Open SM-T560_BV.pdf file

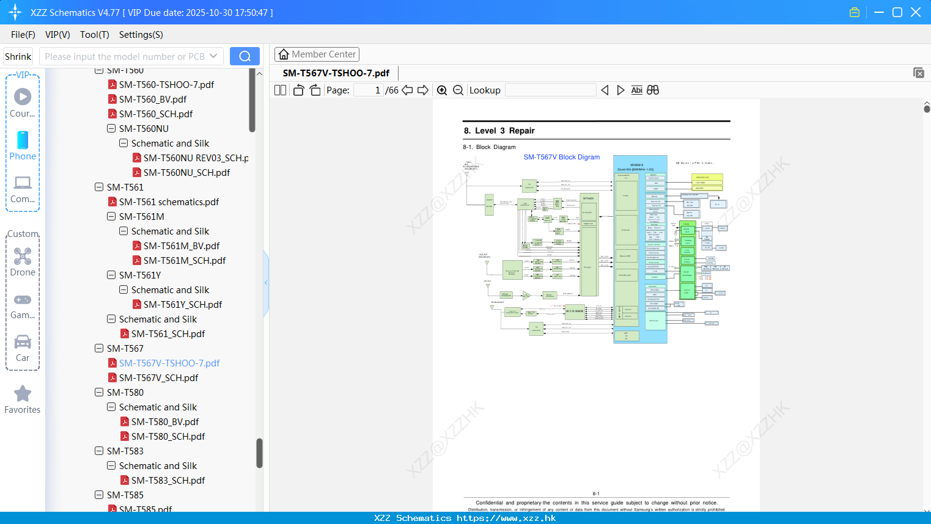[153, 99]
